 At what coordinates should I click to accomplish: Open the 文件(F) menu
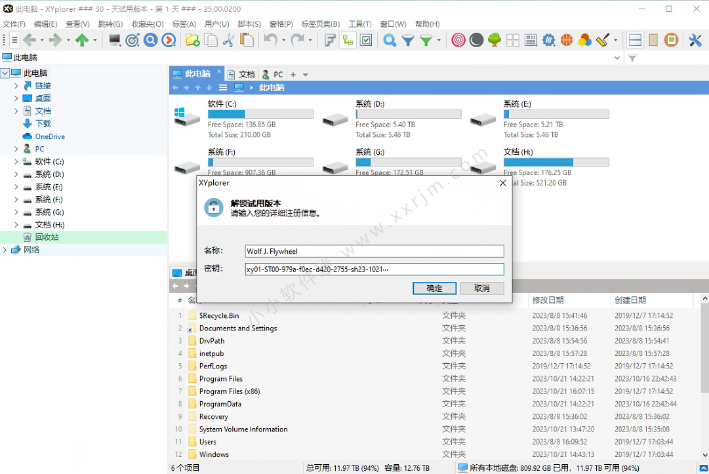pos(14,24)
